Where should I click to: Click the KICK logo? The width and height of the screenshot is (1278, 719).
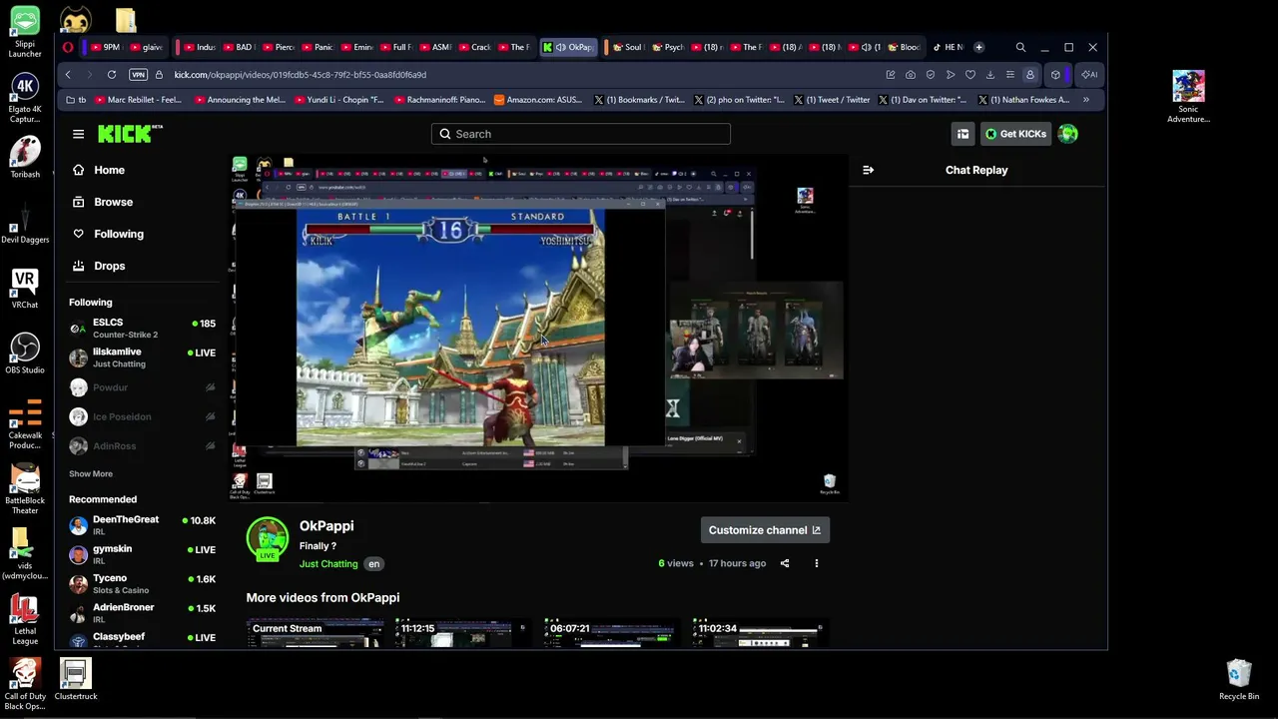coord(129,134)
